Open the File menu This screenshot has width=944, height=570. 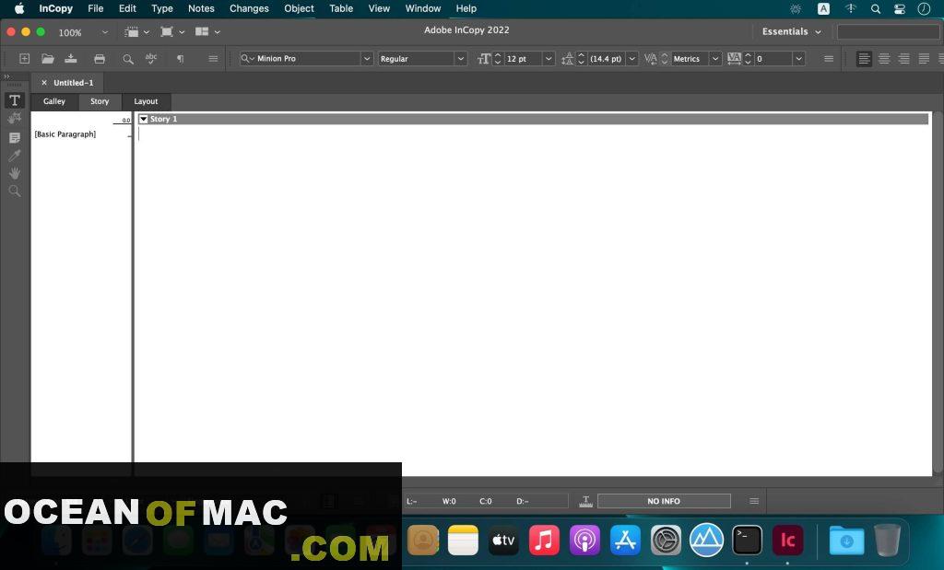click(x=96, y=8)
